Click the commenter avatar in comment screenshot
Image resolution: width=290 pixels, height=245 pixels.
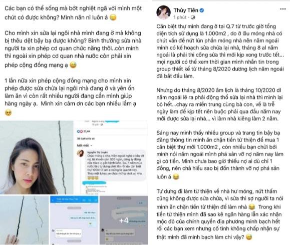81,153
